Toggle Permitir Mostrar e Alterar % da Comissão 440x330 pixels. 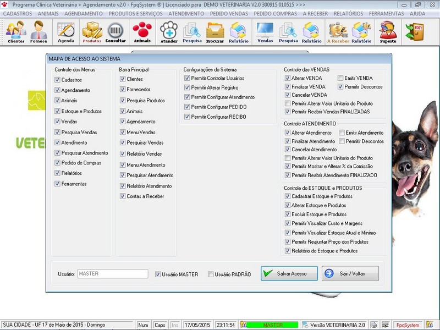288,166
